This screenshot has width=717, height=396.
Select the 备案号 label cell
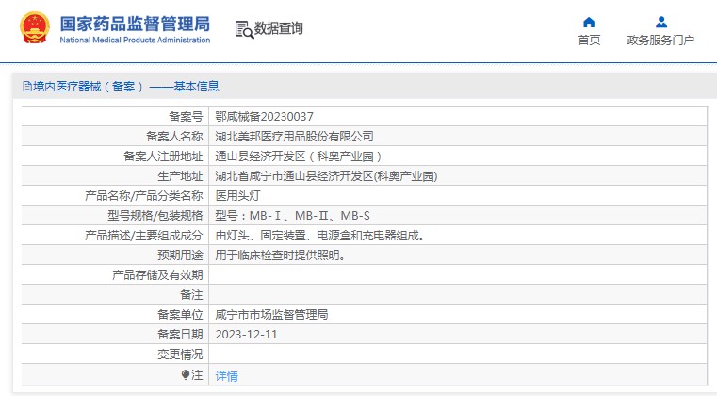click(186, 116)
